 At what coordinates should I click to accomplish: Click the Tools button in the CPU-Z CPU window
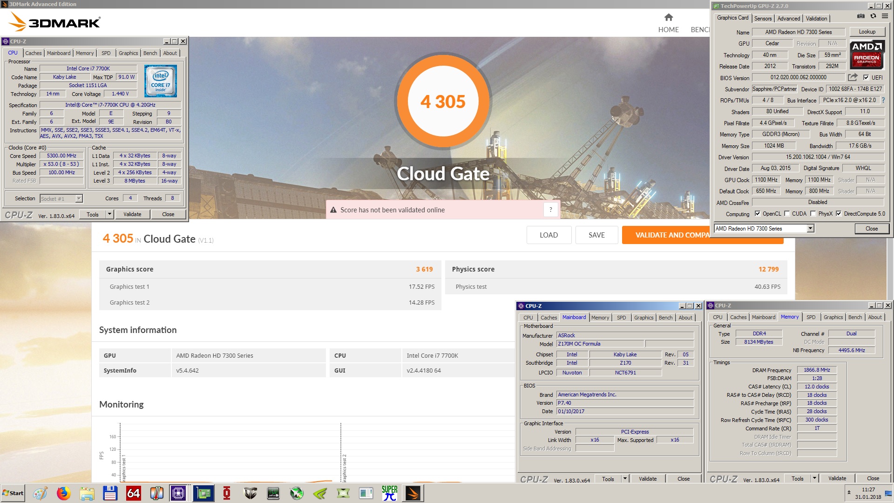[x=93, y=214]
